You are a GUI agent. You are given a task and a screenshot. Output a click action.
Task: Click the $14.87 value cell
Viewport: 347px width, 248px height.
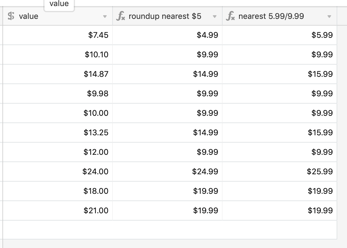(58, 74)
